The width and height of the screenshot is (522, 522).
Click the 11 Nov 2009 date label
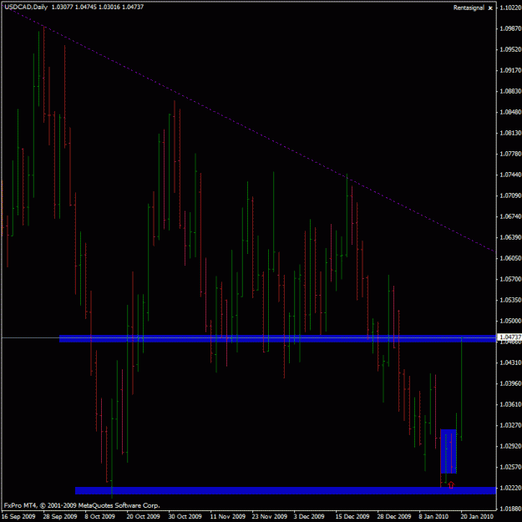pos(227,517)
